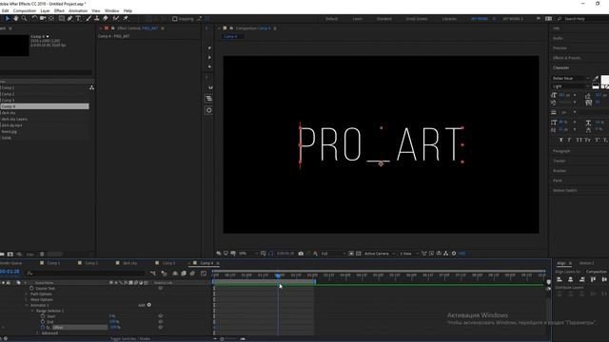The height and width of the screenshot is (342, 609).
Task: Open the animator Add menu arrow
Action: coord(149,305)
